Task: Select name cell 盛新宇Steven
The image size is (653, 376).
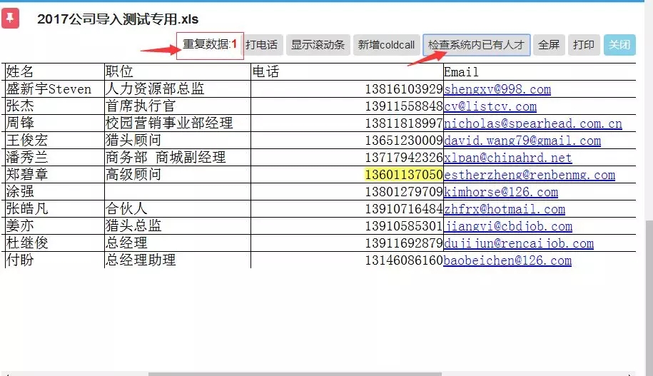Action: pyautogui.click(x=54, y=89)
